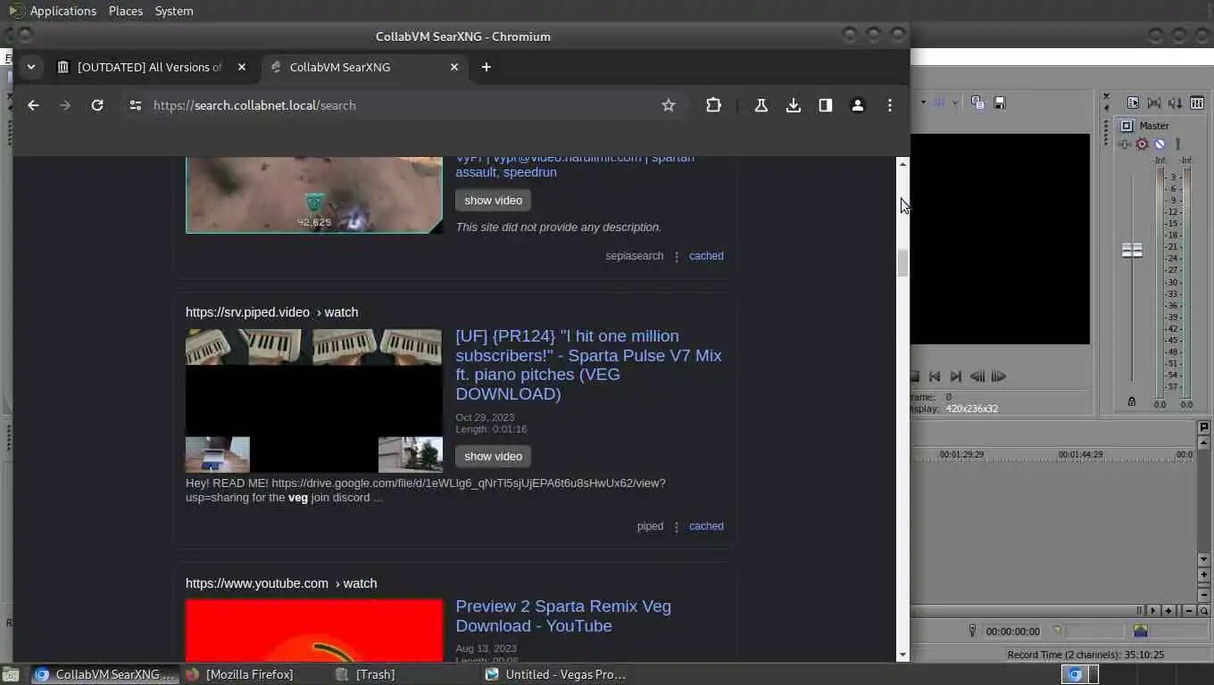Click Vegas timecode field 00:00:00:00
Screen dimensions: 1214x685
click(x=1012, y=631)
